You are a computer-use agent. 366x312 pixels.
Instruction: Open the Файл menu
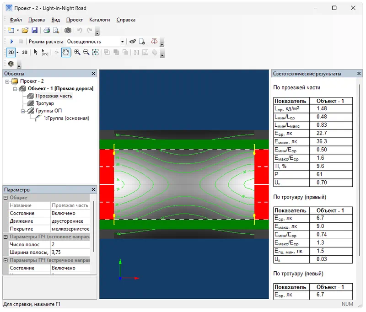click(x=16, y=20)
